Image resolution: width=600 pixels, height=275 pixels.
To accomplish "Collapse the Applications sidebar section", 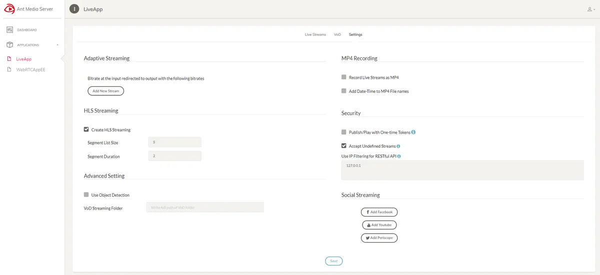I will pyautogui.click(x=57, y=45).
